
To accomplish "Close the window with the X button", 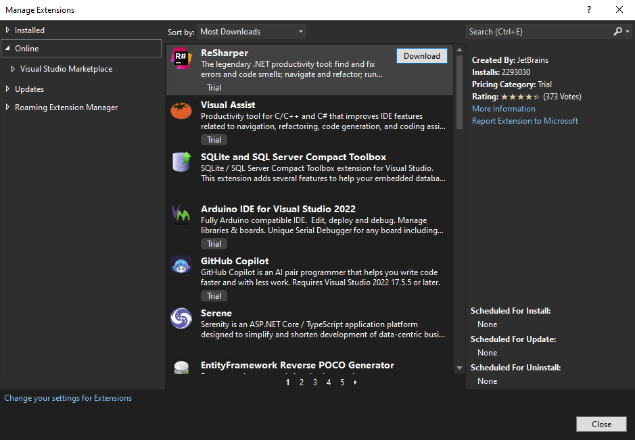I will [x=619, y=9].
